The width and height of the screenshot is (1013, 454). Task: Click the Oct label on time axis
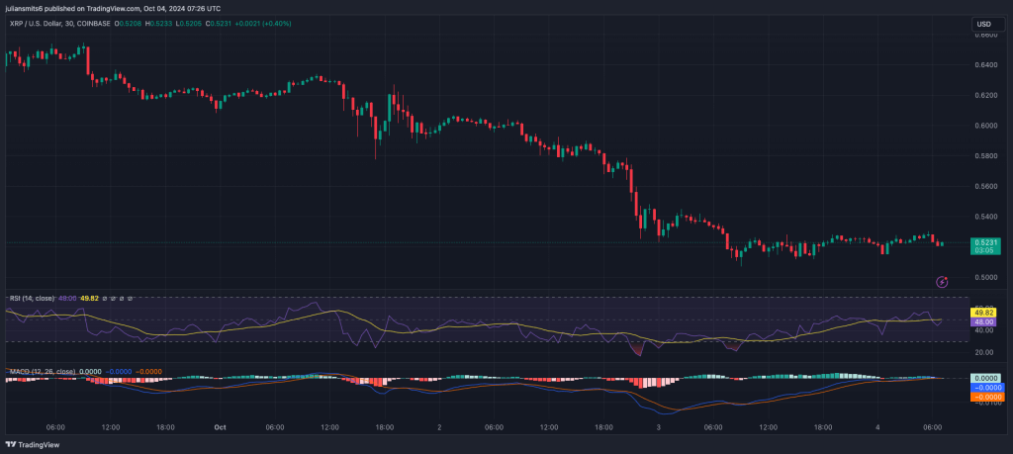pos(221,427)
